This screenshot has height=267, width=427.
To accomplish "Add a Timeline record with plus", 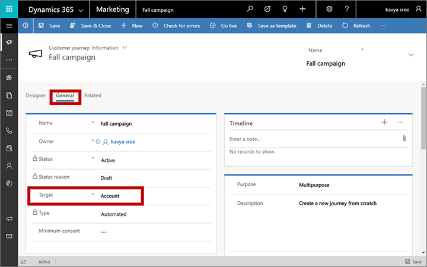I will coord(384,122).
